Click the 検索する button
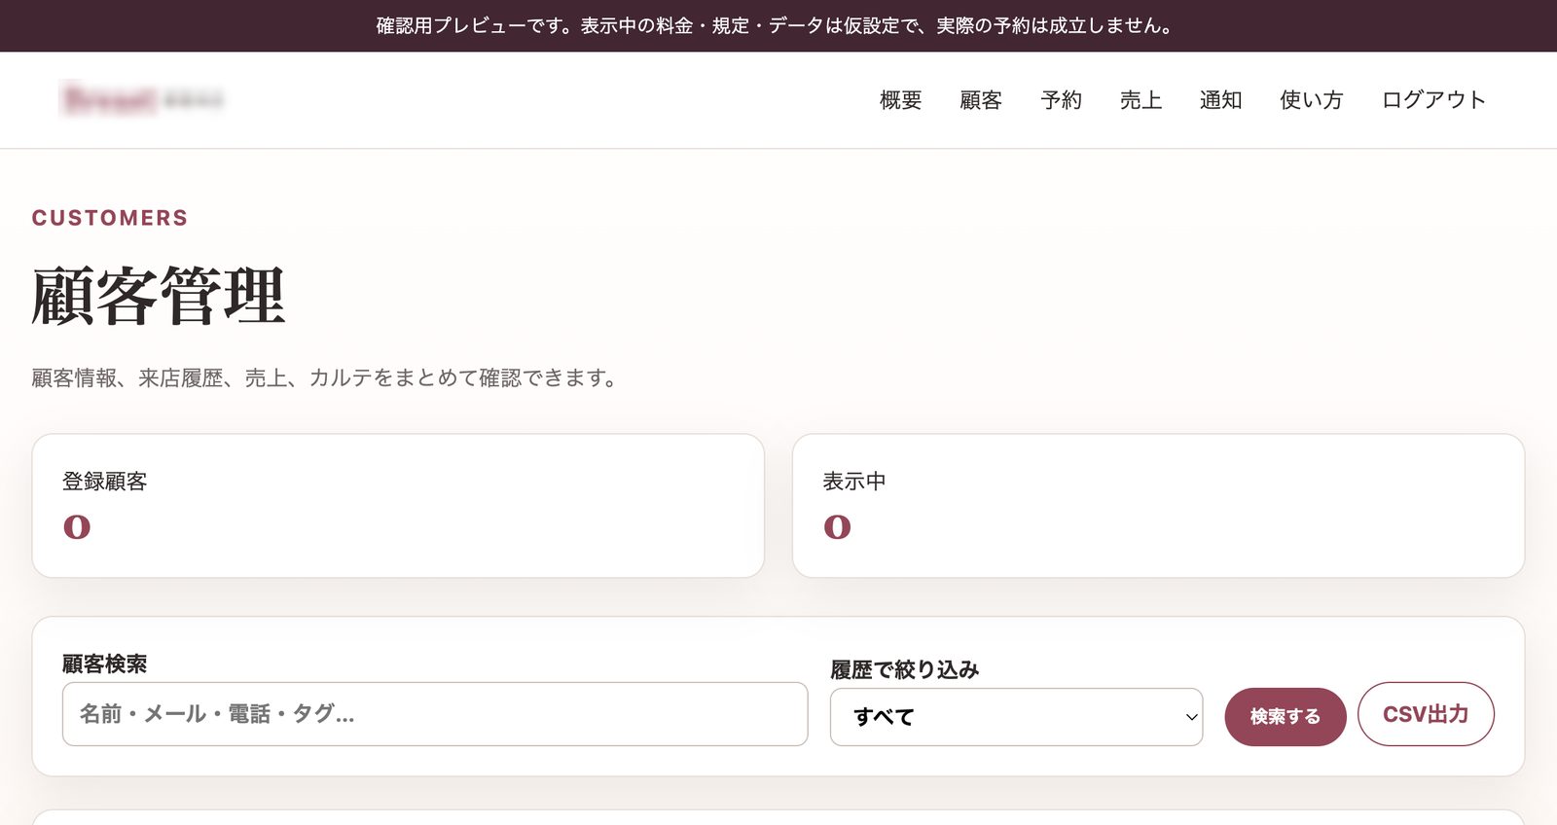The height and width of the screenshot is (825, 1557). (1285, 717)
